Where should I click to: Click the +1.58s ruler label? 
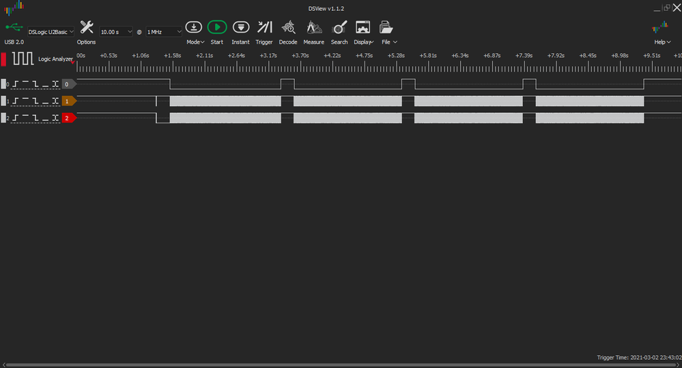[x=172, y=56]
